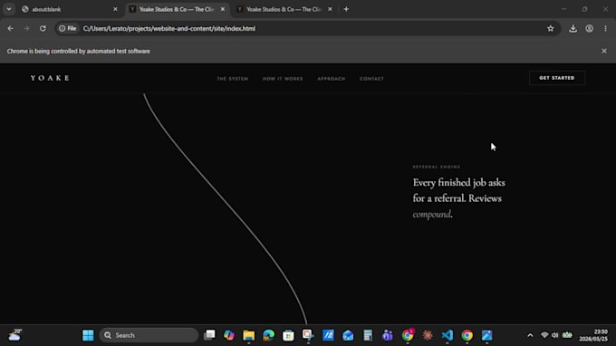Open Microsoft Store from the taskbar
This screenshot has width=616, height=346.
point(288,335)
